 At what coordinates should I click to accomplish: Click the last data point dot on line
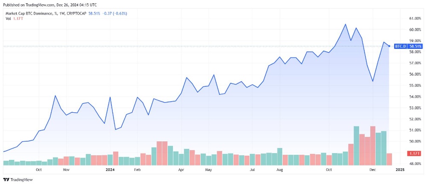tap(389, 46)
